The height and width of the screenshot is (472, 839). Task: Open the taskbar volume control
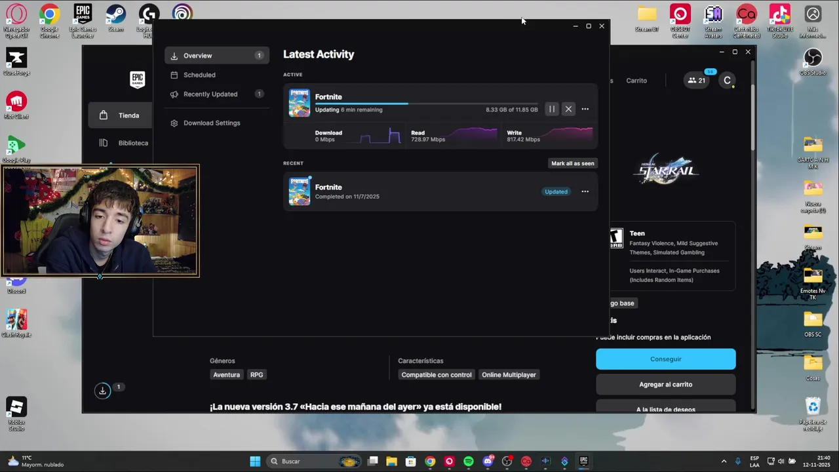tap(782, 462)
